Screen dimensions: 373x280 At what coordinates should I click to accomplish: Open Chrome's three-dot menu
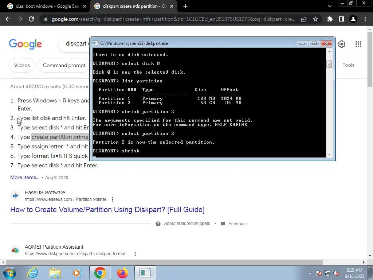pyautogui.click(x=365, y=19)
